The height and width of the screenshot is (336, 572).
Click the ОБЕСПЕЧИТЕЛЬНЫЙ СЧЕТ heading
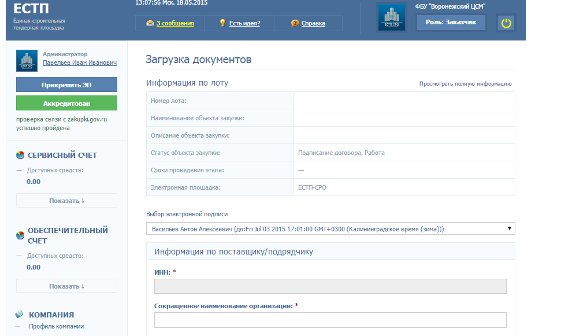(68, 235)
